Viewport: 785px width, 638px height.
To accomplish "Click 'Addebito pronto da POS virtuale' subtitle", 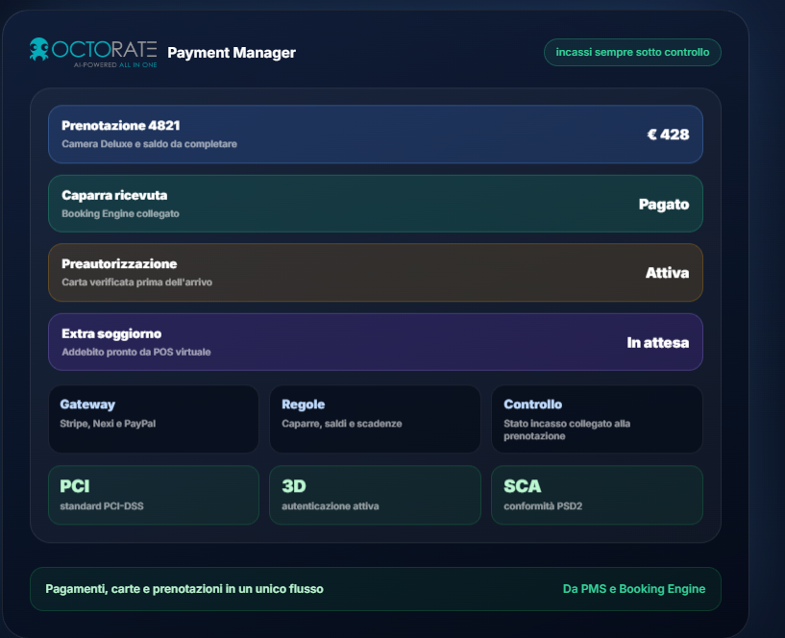I will pos(136,352).
